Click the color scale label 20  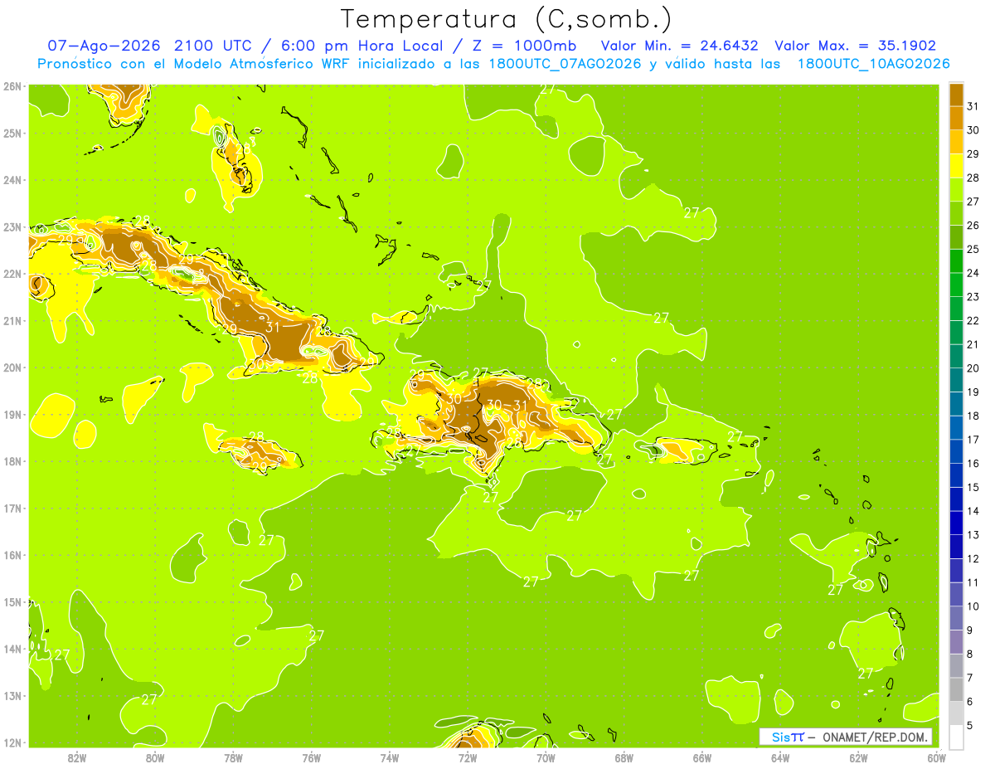(973, 368)
